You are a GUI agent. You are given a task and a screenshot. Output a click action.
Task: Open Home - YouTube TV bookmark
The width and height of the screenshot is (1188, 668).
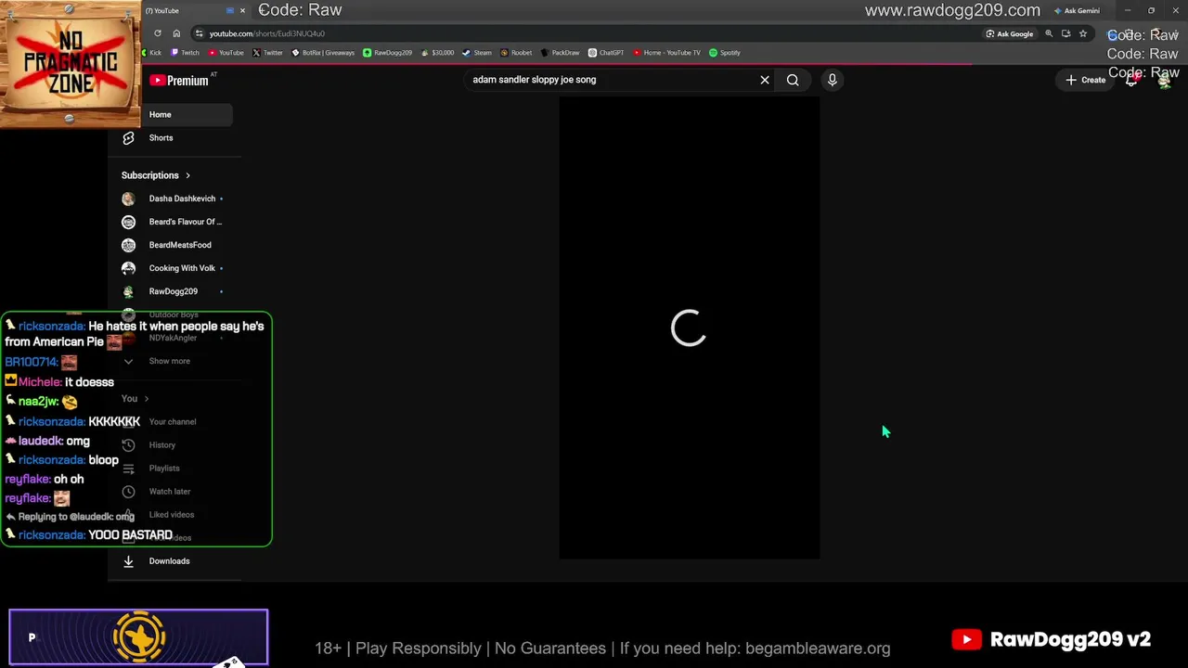pos(666,53)
